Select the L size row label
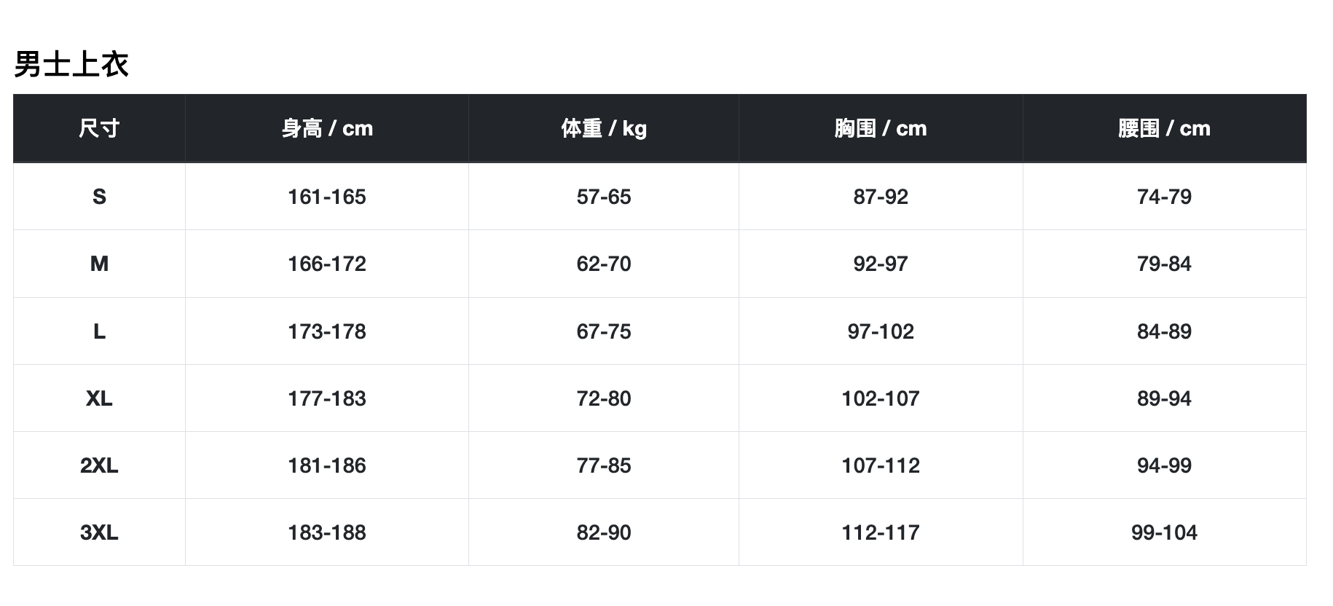This screenshot has width=1333, height=606. coord(99,331)
